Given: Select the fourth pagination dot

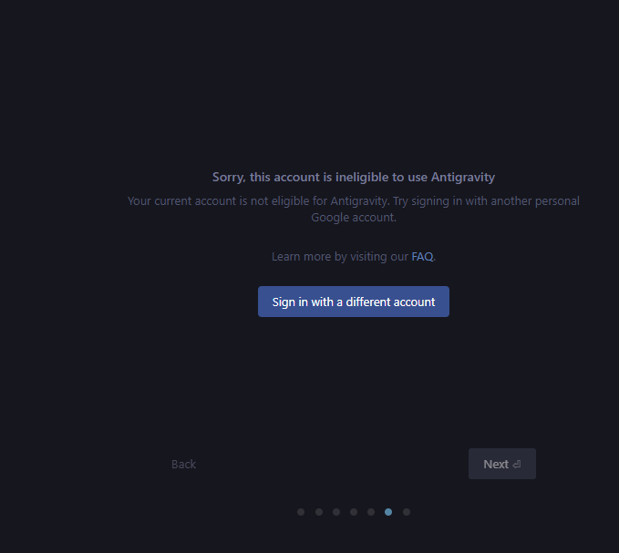Looking at the screenshot, I should pos(354,512).
